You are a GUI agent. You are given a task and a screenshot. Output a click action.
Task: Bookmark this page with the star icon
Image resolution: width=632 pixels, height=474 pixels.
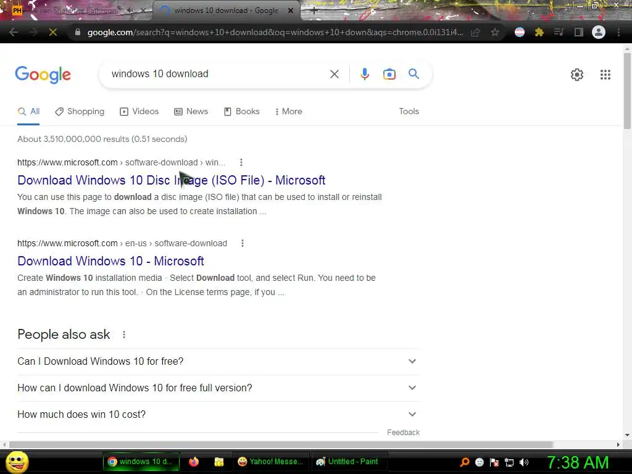pos(495,32)
